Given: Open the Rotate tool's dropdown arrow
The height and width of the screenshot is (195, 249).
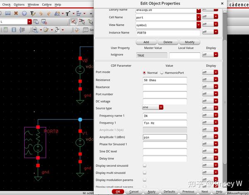Looking at the screenshot, I should (63, 14).
